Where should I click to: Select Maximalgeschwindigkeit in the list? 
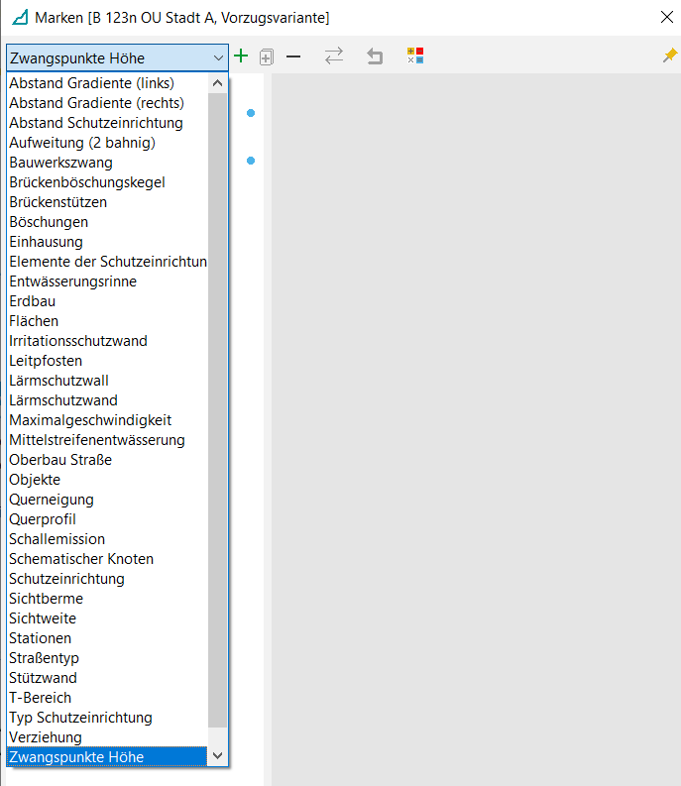90,420
